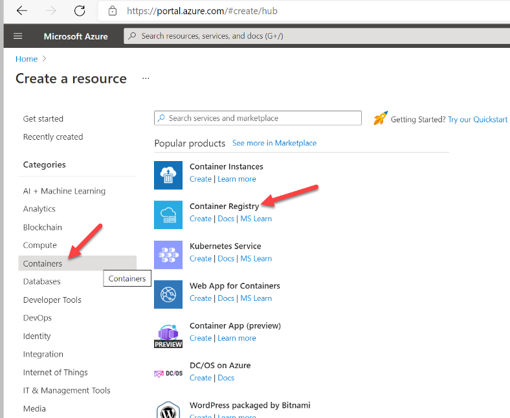This screenshot has height=418, width=510.
Task: Click the Home breadcrumb link
Action: click(27, 59)
